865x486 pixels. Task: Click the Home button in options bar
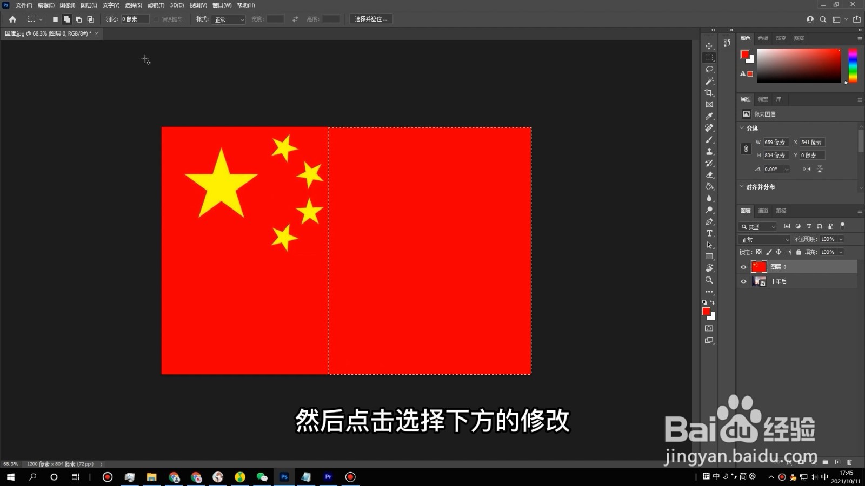(x=12, y=19)
